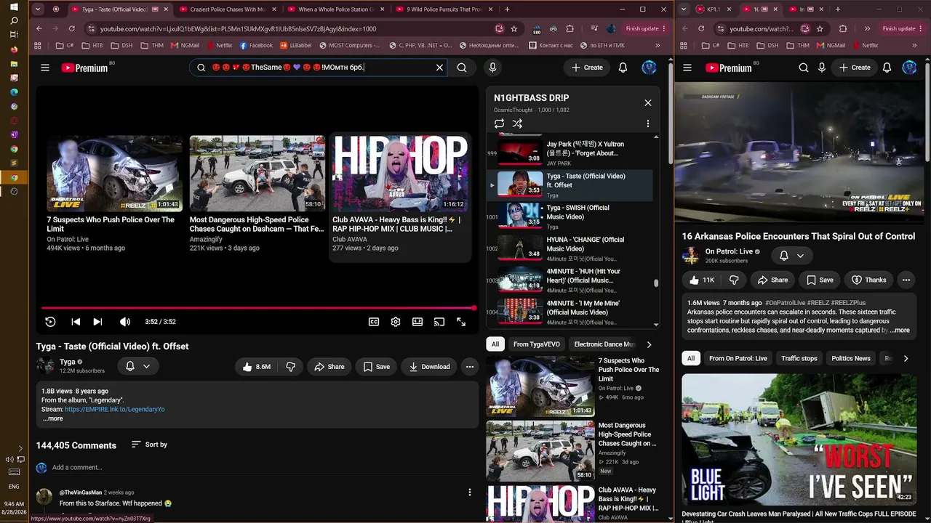Open more actions beside Thanks in right window
Image resolution: width=931 pixels, height=523 pixels.
[906, 280]
